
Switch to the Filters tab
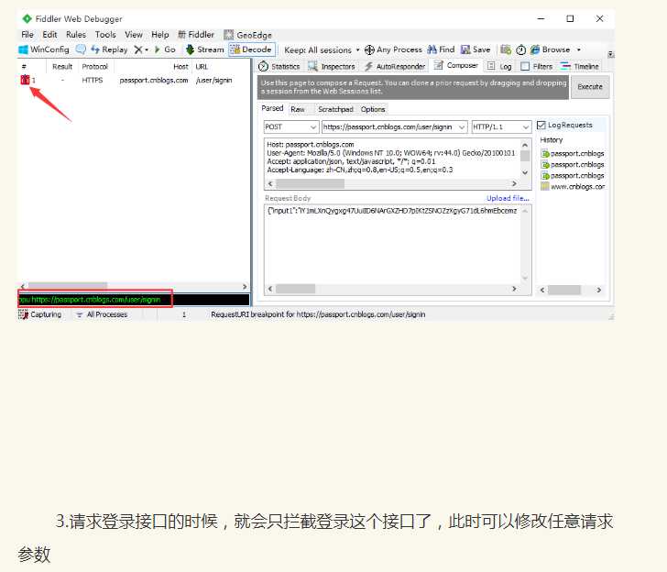[x=536, y=66]
